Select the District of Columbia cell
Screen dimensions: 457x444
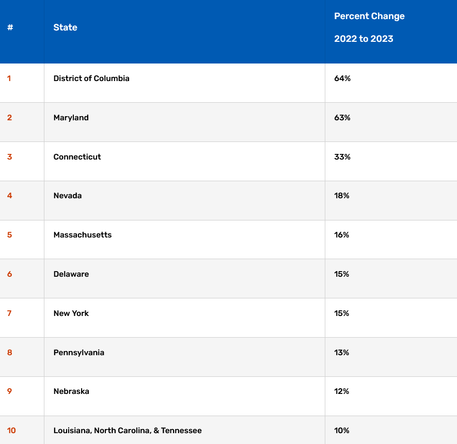click(91, 78)
